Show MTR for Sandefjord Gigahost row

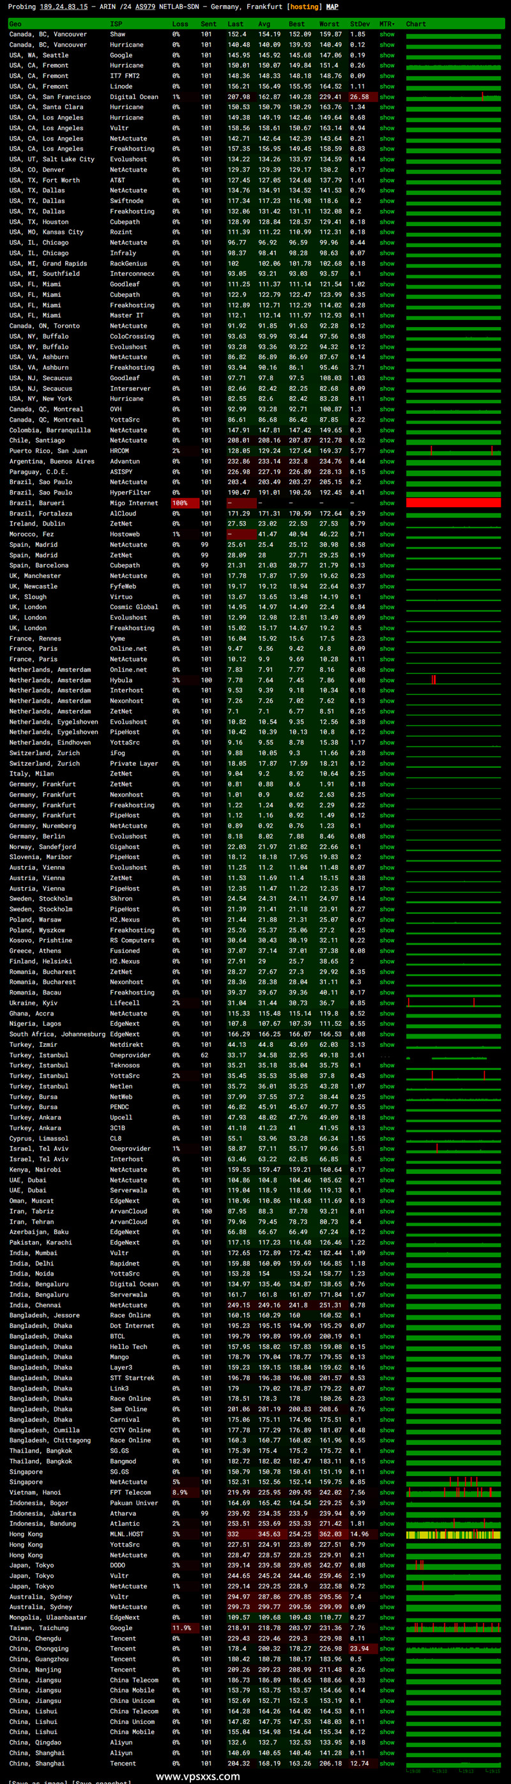[x=387, y=847]
